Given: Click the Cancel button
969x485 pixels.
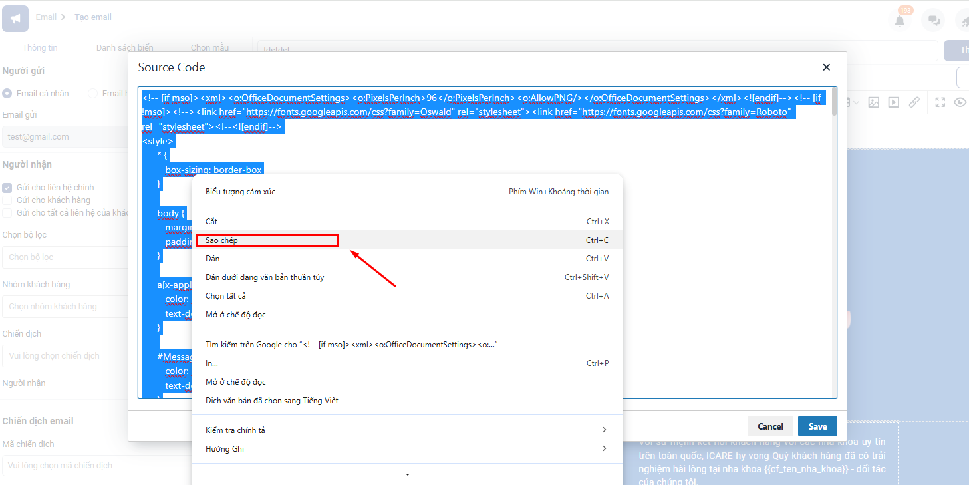Looking at the screenshot, I should point(770,426).
